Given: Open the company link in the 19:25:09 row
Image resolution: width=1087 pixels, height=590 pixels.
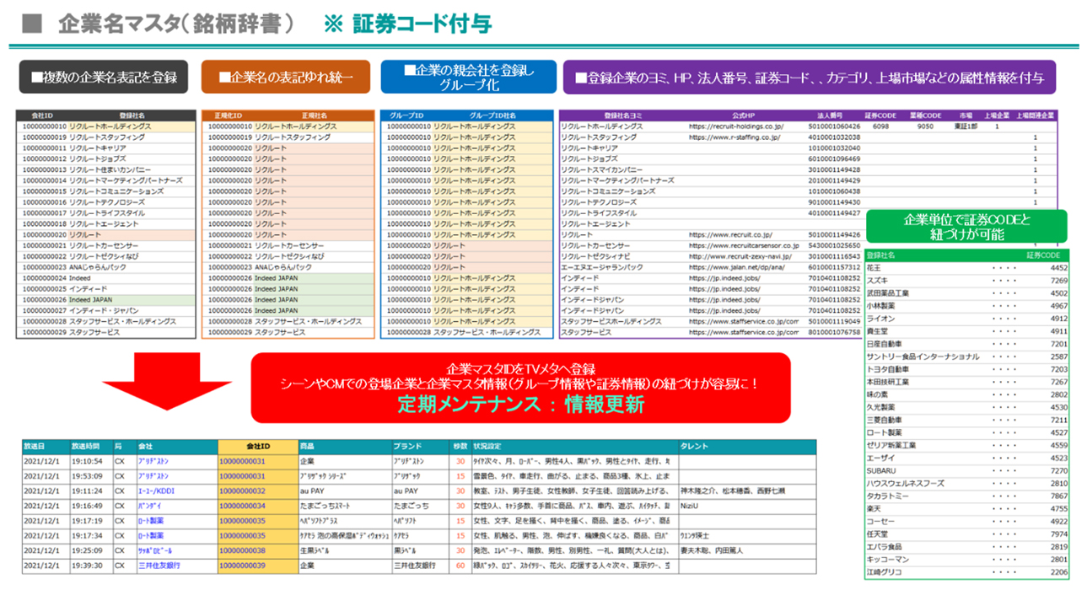Looking at the screenshot, I should [155, 550].
